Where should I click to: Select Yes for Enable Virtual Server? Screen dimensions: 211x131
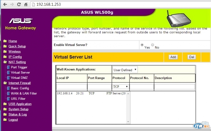click(x=142, y=45)
